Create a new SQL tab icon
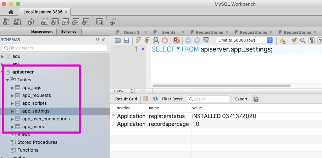 [7, 21]
